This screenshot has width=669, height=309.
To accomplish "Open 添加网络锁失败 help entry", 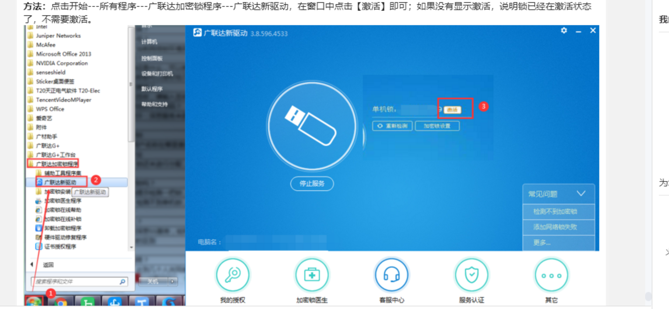I will (x=558, y=227).
